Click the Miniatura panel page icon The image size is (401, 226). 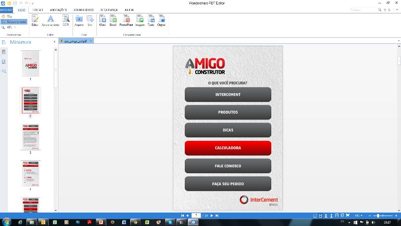3,42
